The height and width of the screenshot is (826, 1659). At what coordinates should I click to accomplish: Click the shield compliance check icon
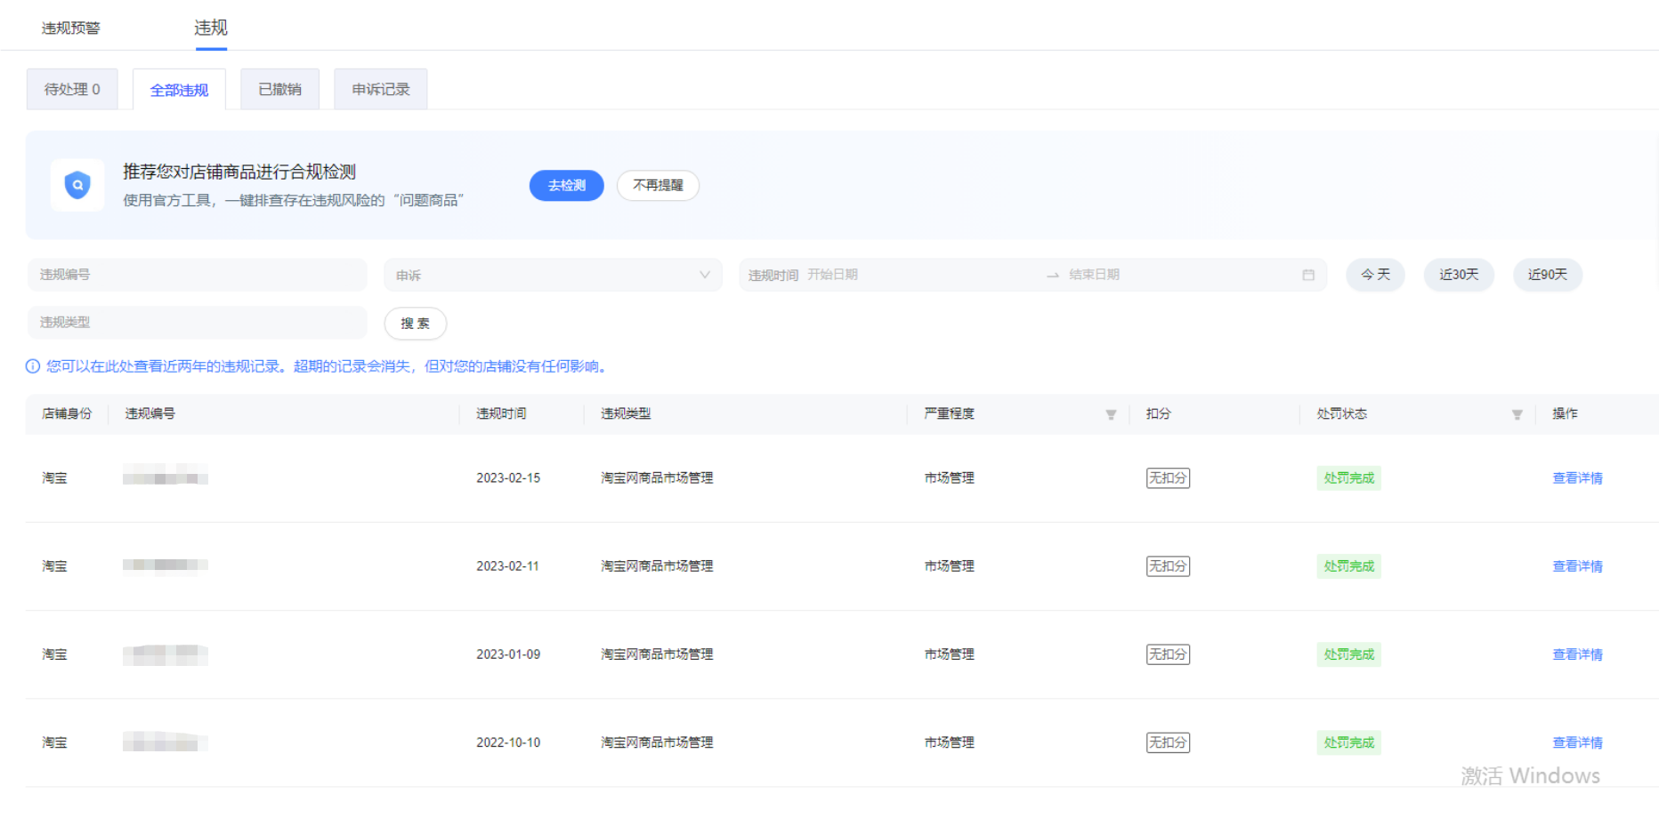[x=77, y=185]
